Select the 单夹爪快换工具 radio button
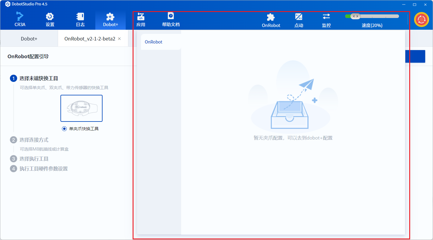This screenshot has height=240, width=433. (x=64, y=129)
